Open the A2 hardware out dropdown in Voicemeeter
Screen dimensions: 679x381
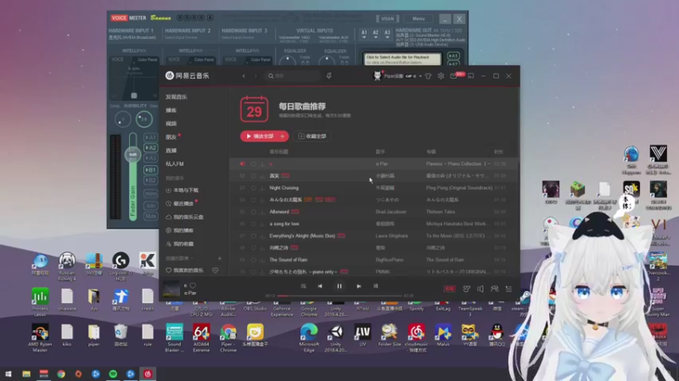[x=375, y=34]
